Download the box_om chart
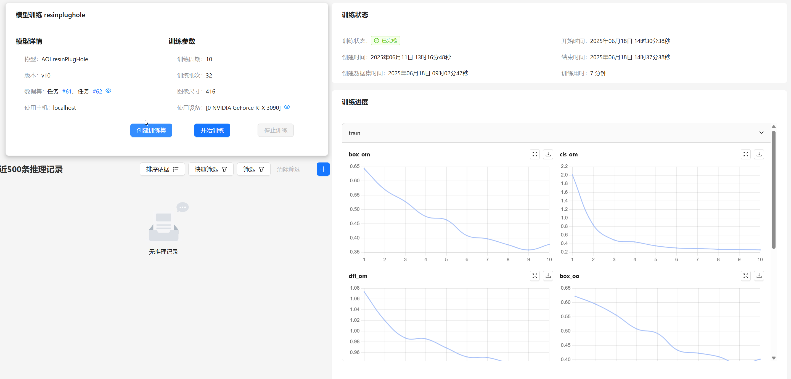The image size is (791, 379). (x=548, y=154)
